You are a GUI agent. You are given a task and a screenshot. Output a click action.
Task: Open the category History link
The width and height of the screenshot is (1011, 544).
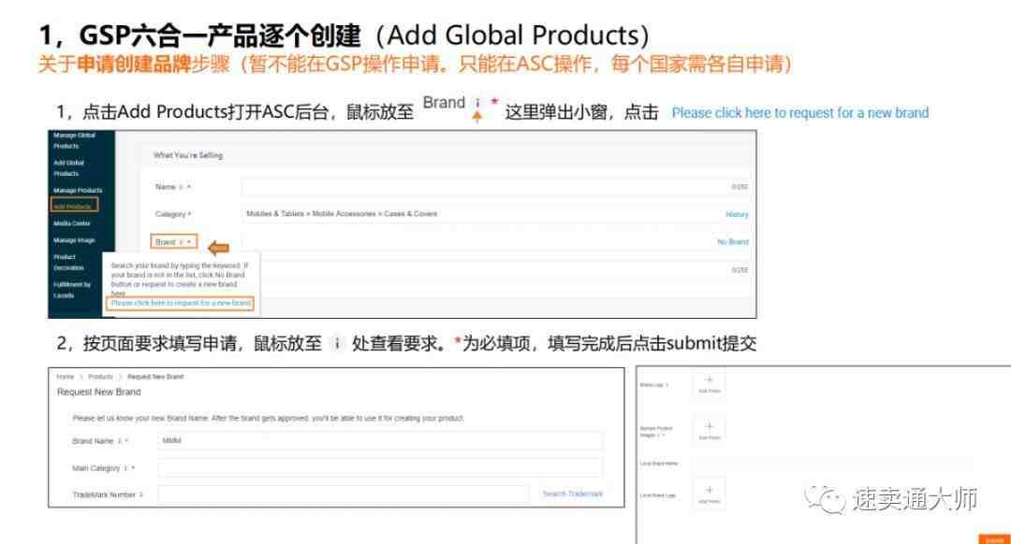[737, 214]
